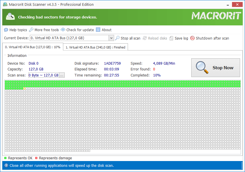Click the Error found value 0

pyautogui.click(x=154, y=69)
